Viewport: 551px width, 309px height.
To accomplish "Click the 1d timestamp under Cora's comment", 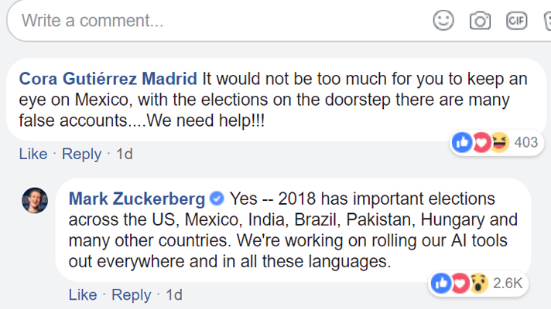I will [x=124, y=154].
